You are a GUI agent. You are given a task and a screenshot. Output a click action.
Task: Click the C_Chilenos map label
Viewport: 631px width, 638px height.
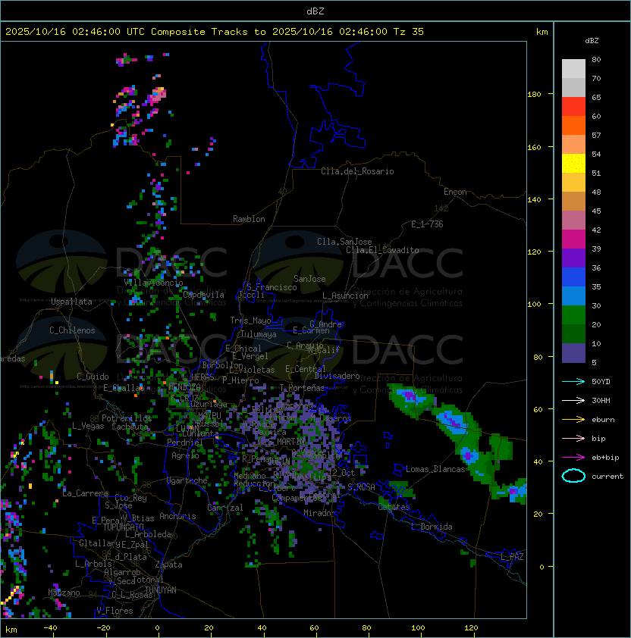coord(72,330)
